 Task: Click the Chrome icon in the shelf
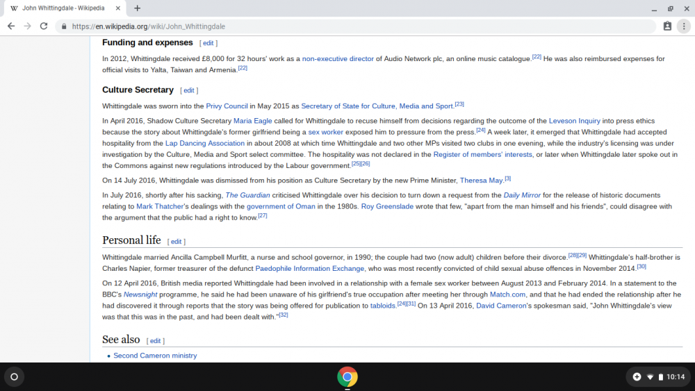tap(347, 377)
